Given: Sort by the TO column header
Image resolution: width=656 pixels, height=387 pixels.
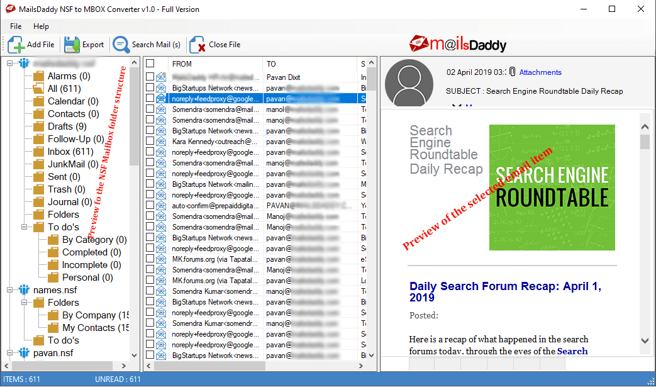Looking at the screenshot, I should pyautogui.click(x=309, y=64).
